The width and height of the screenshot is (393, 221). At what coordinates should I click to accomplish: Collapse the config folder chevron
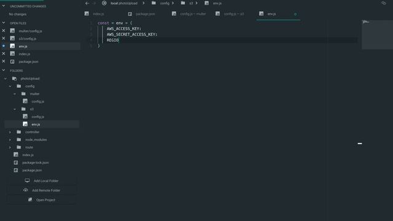[10, 86]
